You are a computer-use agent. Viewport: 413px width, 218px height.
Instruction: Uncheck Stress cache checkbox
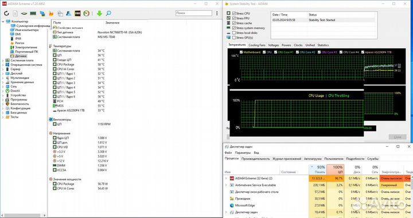pos(234,23)
